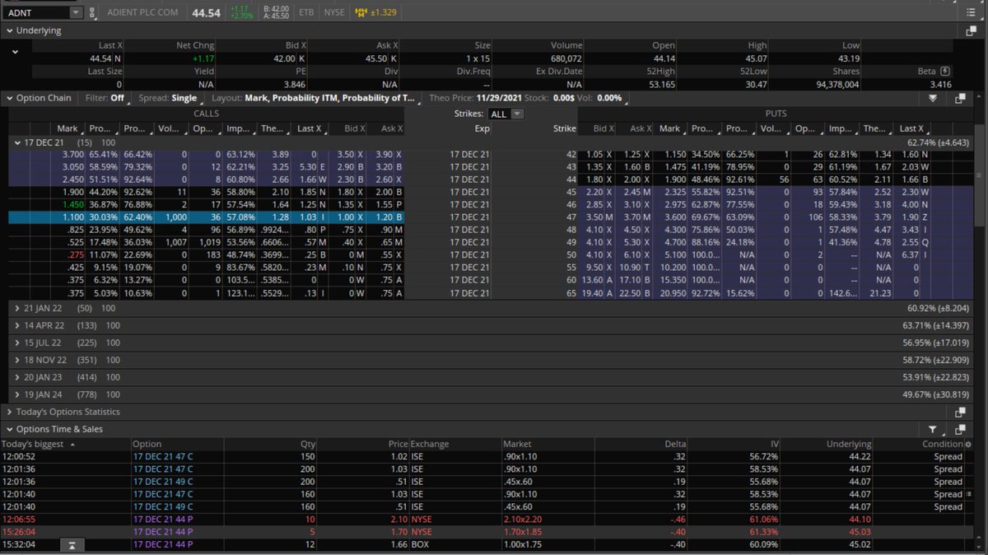
Task: Click the Qty column header in Time & Sales
Action: click(309, 444)
